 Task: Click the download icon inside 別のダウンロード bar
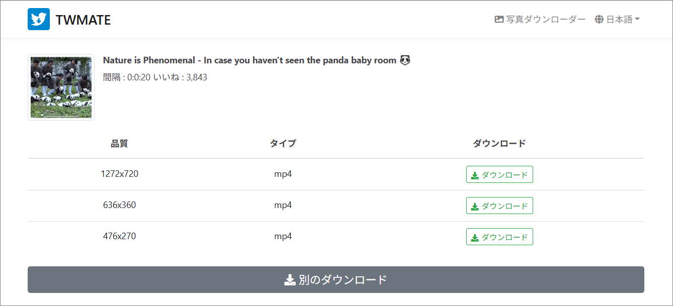coord(289,279)
